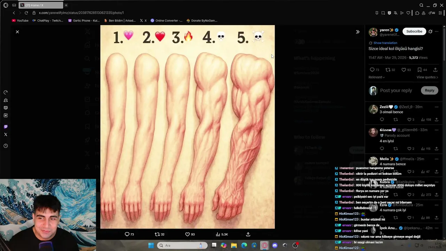Bookmark the tweet with the 44 bookmark icon
Viewport: 446px width, 251px height.
[422, 70]
